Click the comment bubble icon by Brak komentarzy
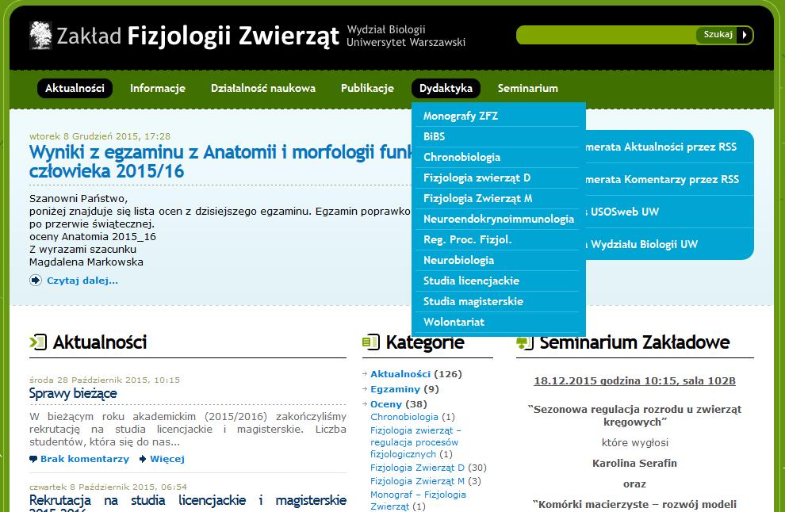Screen dimensions: 785x512 tap(33, 459)
